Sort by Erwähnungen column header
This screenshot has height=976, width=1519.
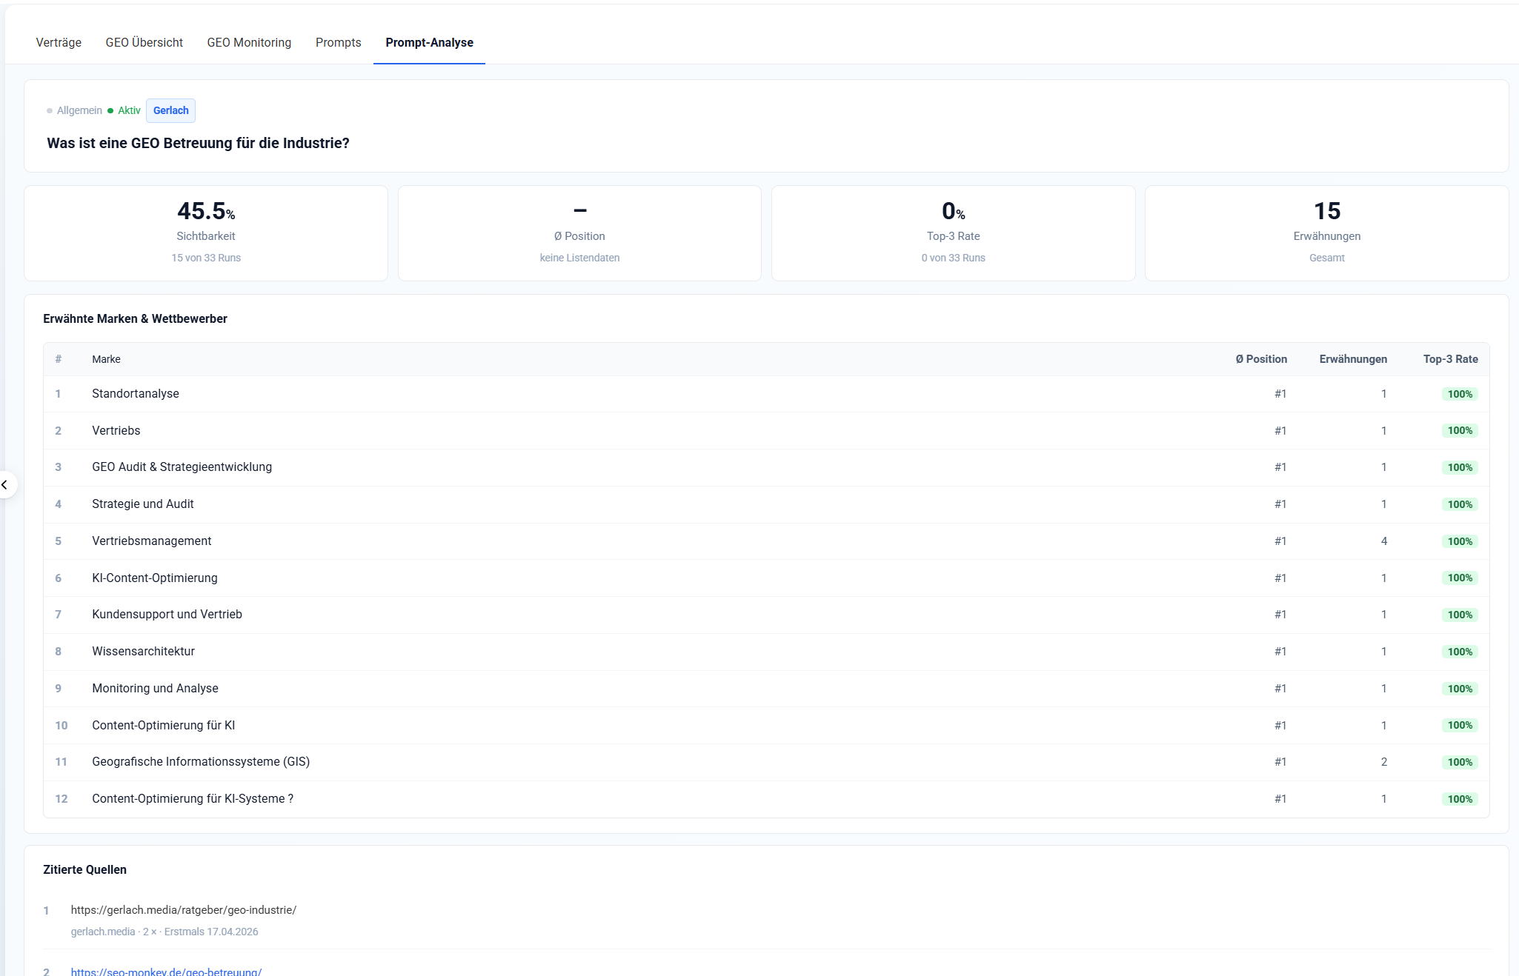[1352, 359]
